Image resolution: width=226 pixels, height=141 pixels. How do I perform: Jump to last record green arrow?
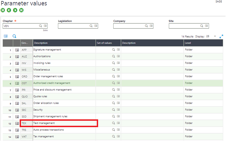tap(21, 10)
